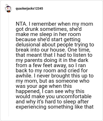Click the text "I never brought this up to"
The image size is (103, 121).
[64, 76]
